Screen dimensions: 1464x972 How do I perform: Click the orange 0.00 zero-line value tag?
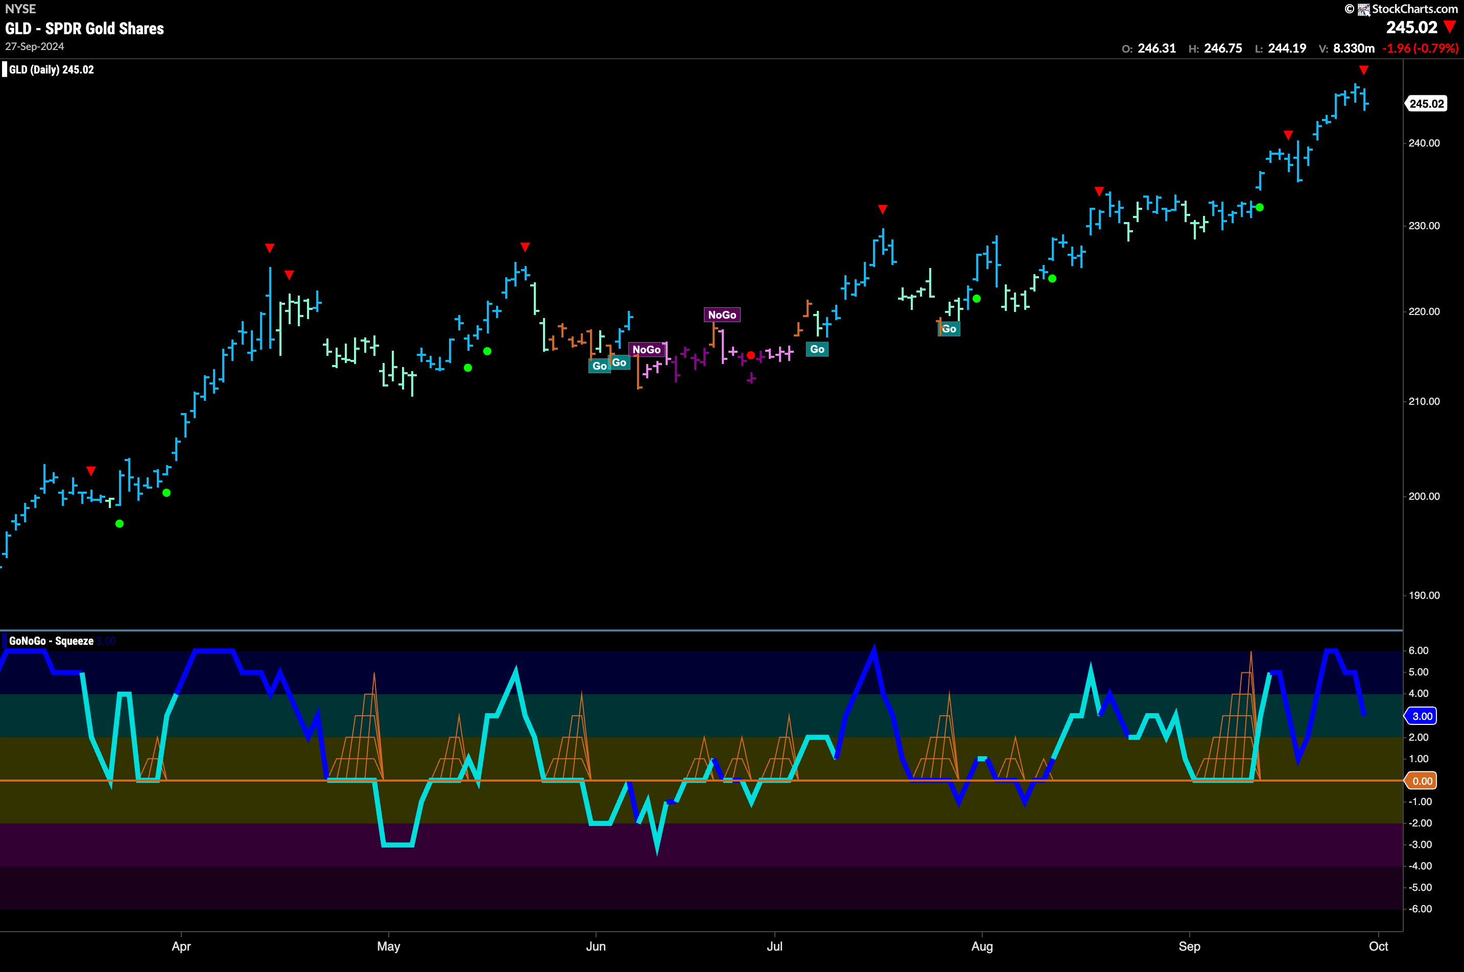click(1422, 781)
